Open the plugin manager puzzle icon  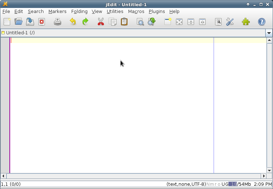[246, 22]
